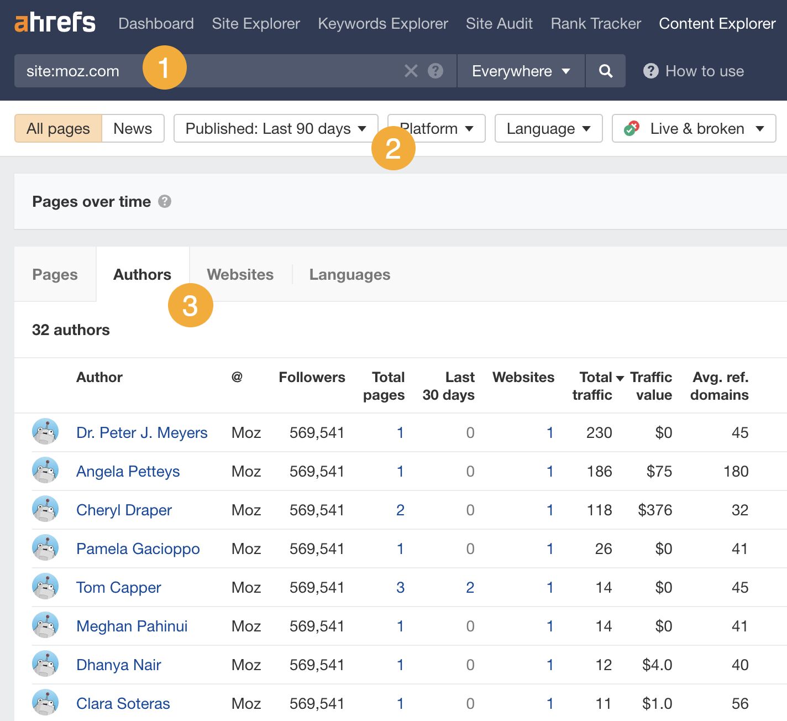This screenshot has width=787, height=721.
Task: Expand the Platform filter dropdown
Action: pyautogui.click(x=436, y=128)
